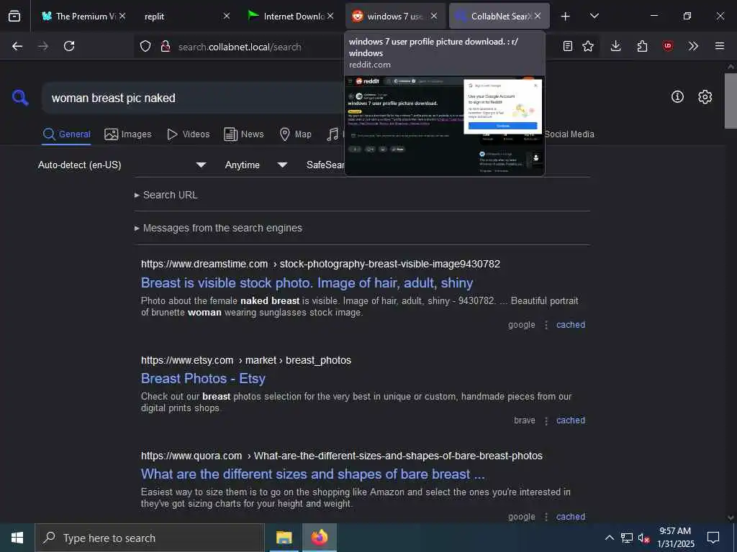Screen dimensions: 737x552
Task: Open the Firefox application menu
Action: (x=720, y=46)
